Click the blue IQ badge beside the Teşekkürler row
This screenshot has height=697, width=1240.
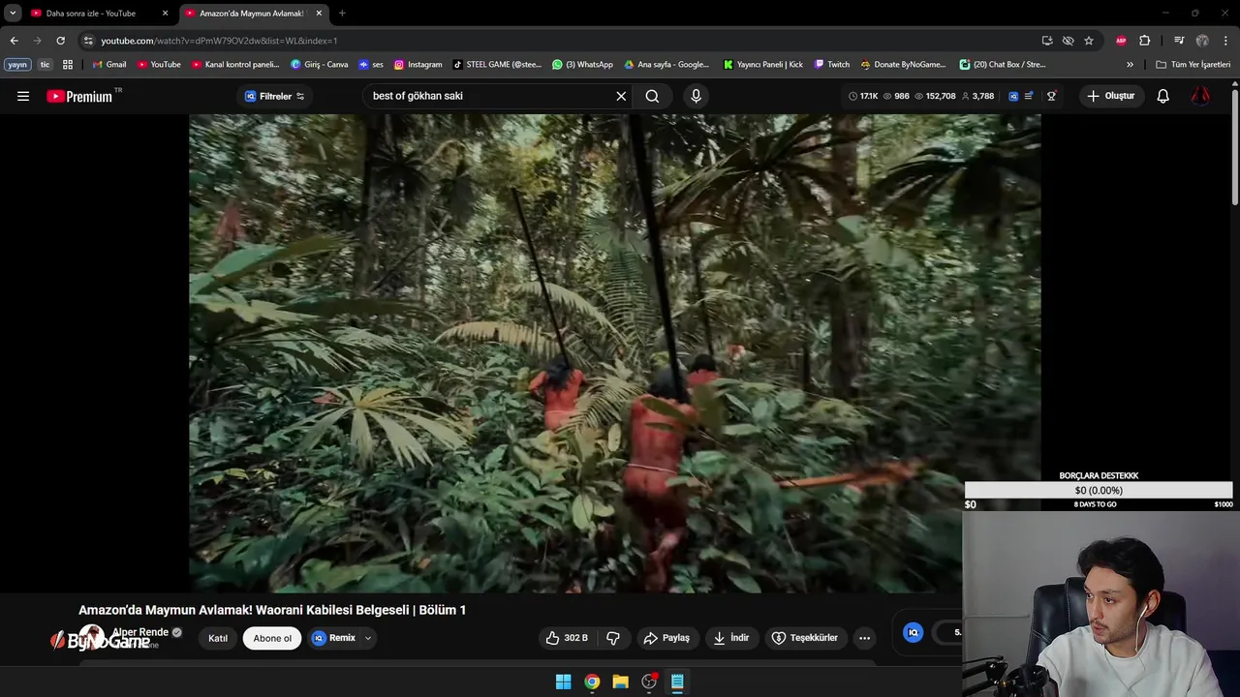coord(913,632)
